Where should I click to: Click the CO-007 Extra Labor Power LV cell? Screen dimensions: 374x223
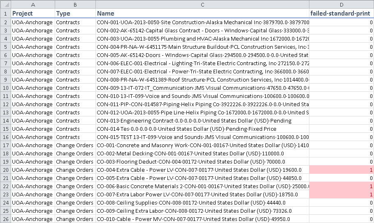(202, 194)
